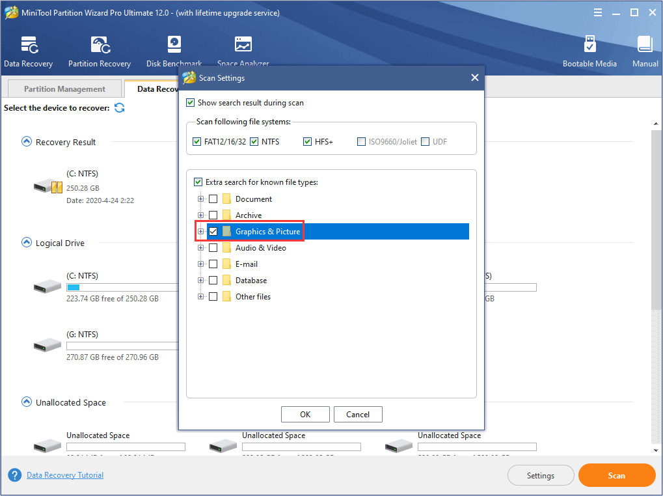Cancel the Scan Settings dialog
The width and height of the screenshot is (663, 496).
click(358, 415)
